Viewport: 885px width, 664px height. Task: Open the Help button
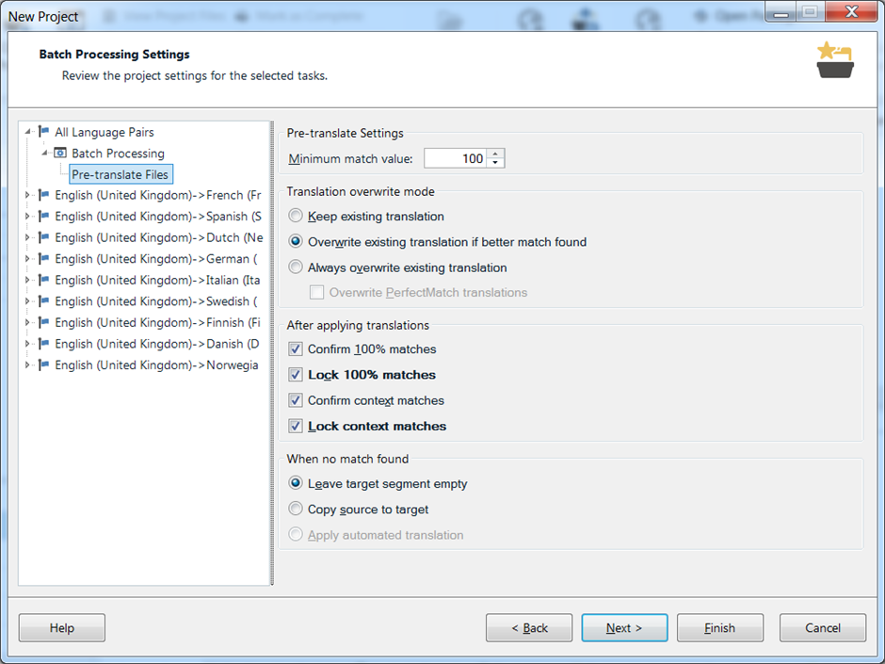point(62,628)
